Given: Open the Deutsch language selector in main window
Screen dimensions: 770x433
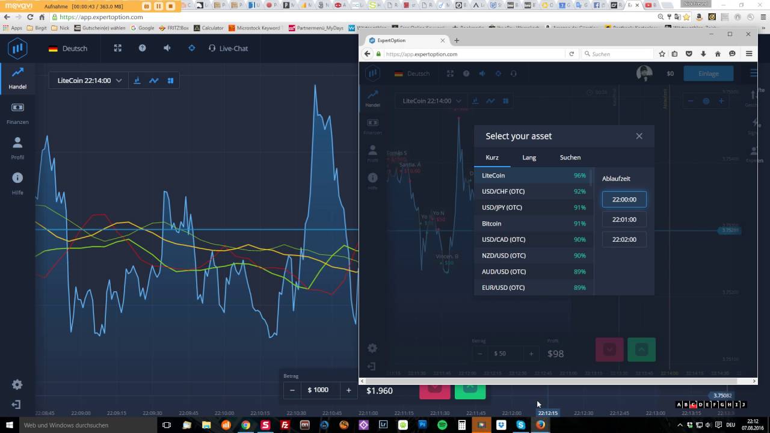Looking at the screenshot, I should tap(68, 48).
